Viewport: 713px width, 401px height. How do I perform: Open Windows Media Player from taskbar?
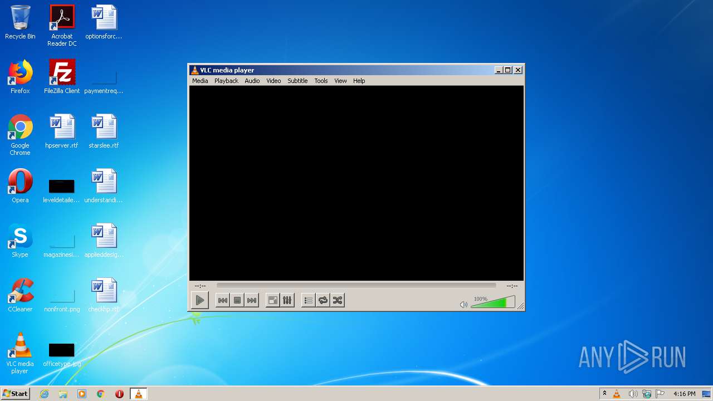pos(82,394)
